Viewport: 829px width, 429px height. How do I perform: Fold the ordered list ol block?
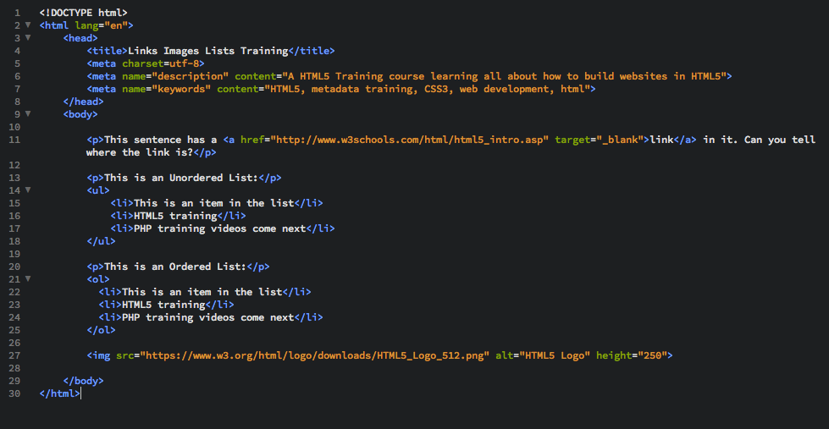click(28, 279)
